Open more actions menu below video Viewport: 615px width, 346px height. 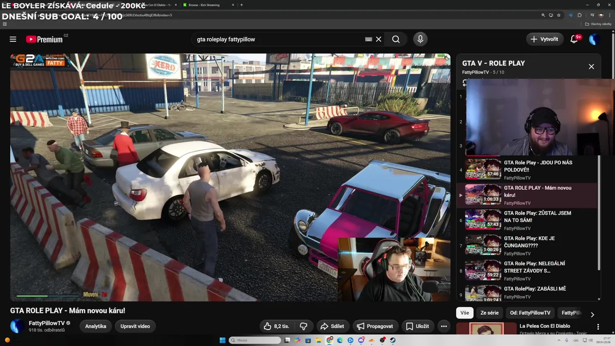444,326
